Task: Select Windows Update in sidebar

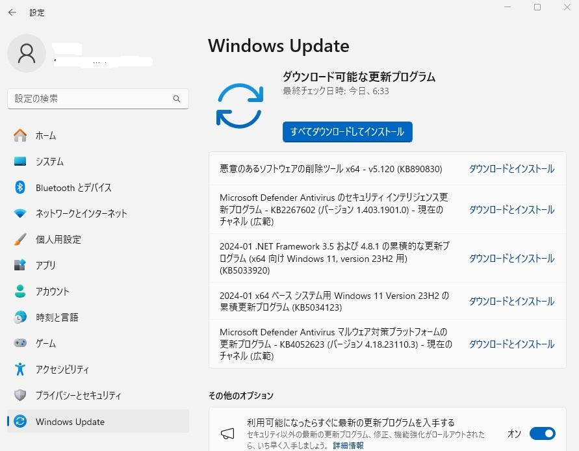Action: pos(98,422)
